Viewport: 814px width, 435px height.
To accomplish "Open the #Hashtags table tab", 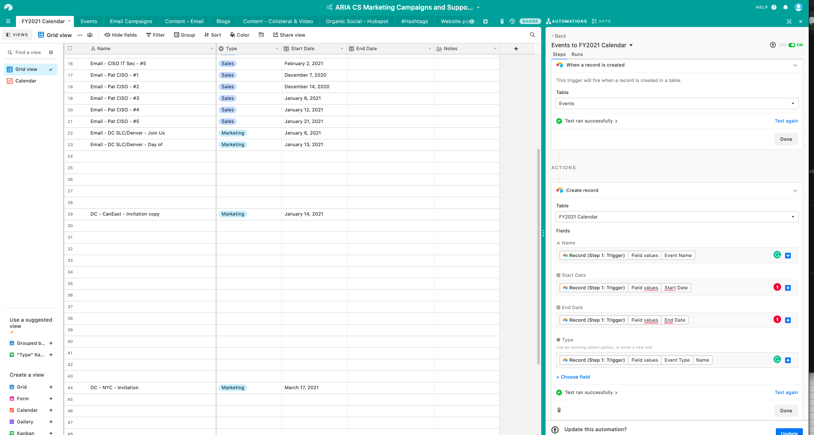I will click(414, 21).
